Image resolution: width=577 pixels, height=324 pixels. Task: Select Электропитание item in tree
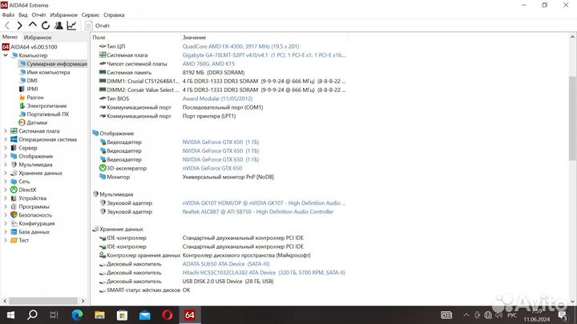46,106
